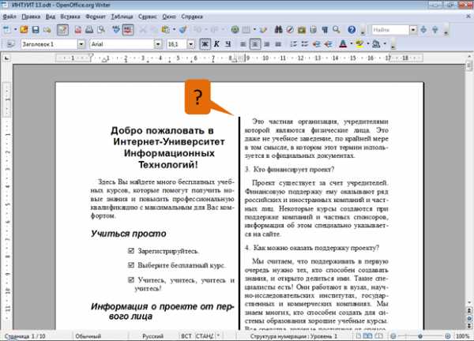Click Find Previous arrow in search toolbar
Screen dimensions: 474x341
point(435,29)
